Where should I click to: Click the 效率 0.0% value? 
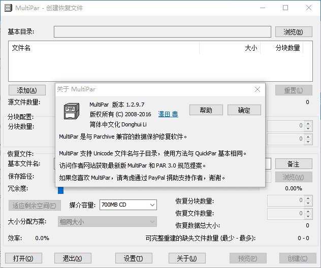(42, 238)
